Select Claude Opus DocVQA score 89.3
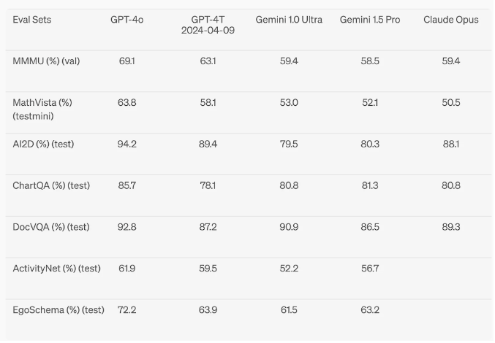The image size is (495, 343). pyautogui.click(x=451, y=227)
